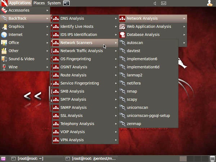216x162 pixels.
Task: Expand Route Analysis submenu arrow
Action: click(x=116, y=75)
